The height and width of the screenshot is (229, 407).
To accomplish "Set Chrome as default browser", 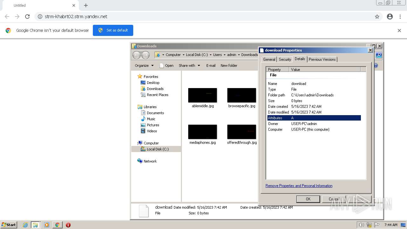I will (113, 30).
